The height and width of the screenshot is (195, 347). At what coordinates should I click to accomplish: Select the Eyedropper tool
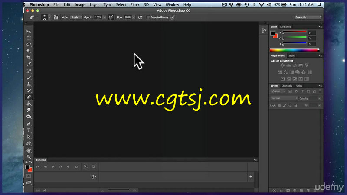click(x=29, y=64)
